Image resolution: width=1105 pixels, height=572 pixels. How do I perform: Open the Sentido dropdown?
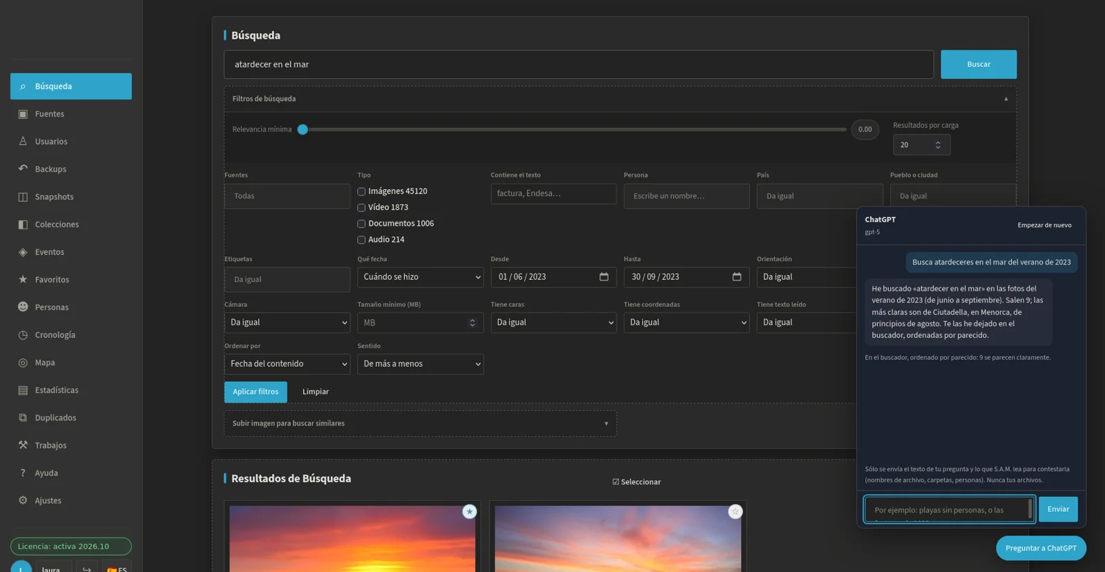pos(421,364)
